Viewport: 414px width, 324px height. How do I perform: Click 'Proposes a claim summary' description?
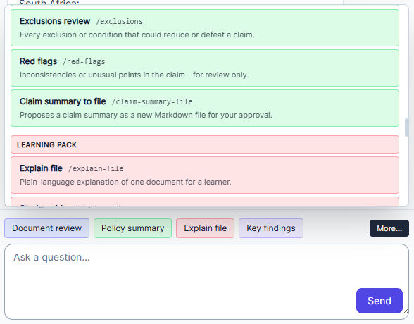(x=146, y=115)
